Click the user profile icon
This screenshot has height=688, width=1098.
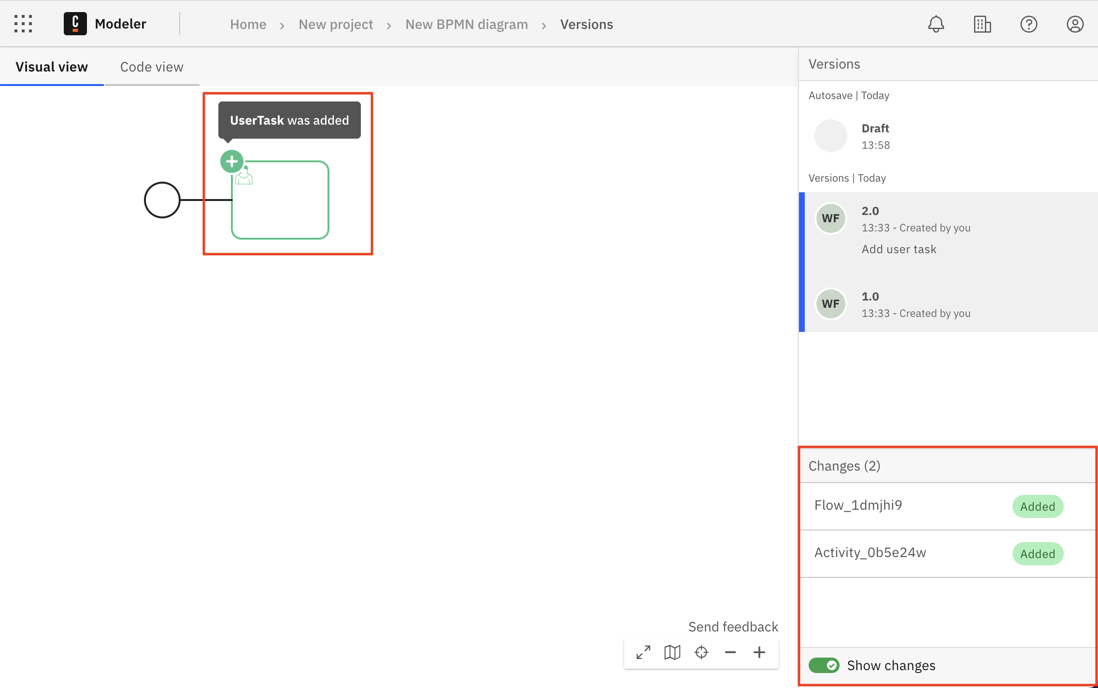pyautogui.click(x=1075, y=24)
